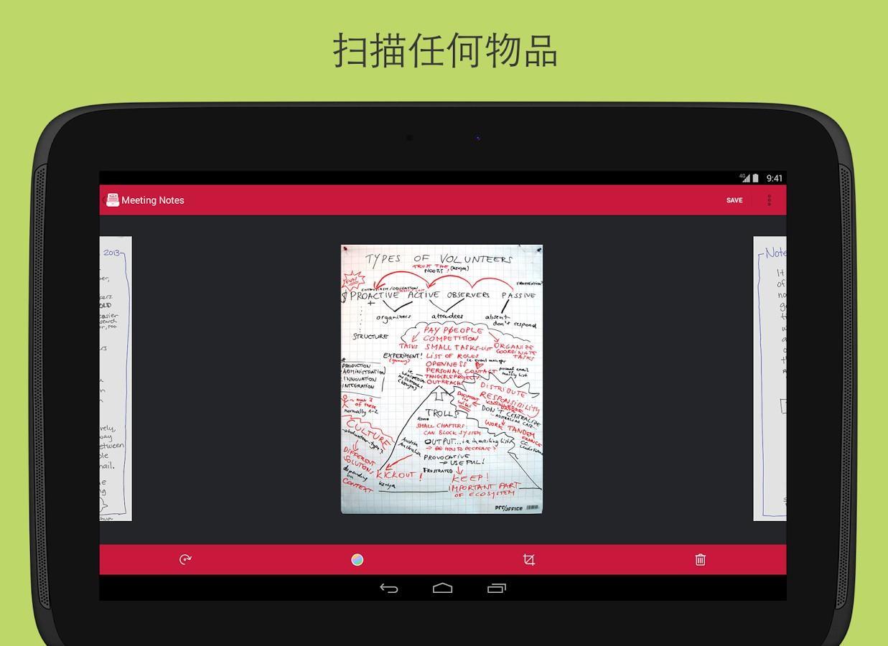Viewport: 888px width, 646px height.
Task: Select the previous page thumbnail on left
Action: click(x=116, y=378)
